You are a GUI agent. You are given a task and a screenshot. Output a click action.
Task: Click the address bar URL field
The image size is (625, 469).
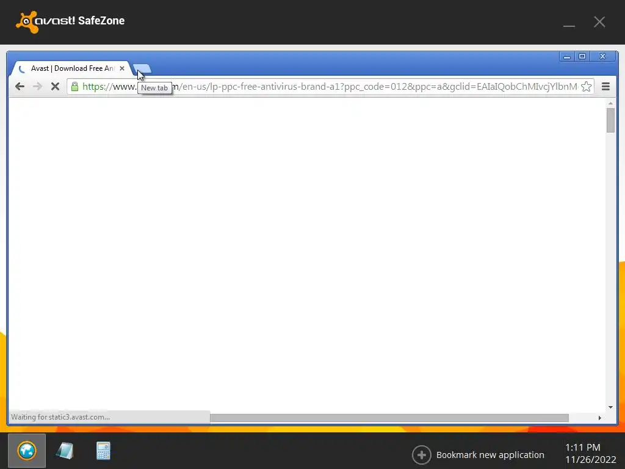click(x=330, y=87)
